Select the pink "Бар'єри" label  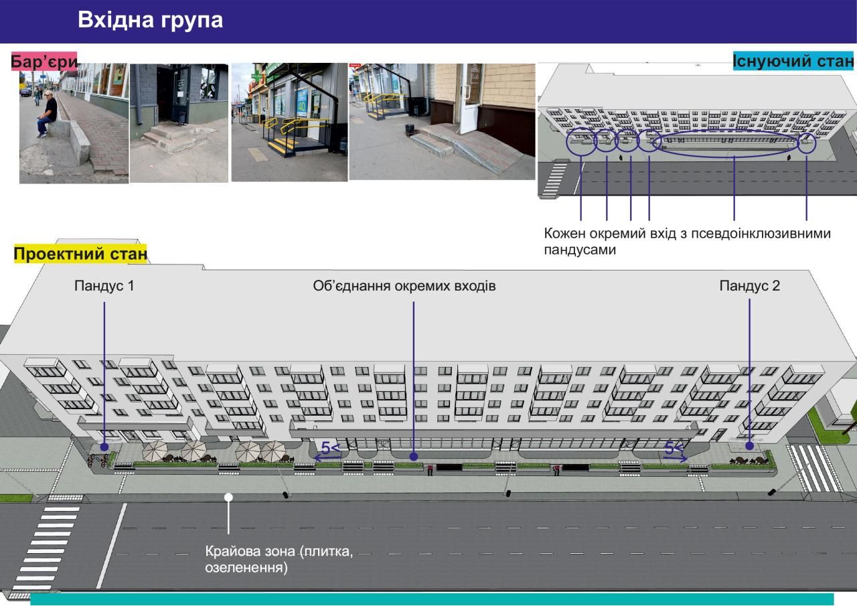coord(44,62)
